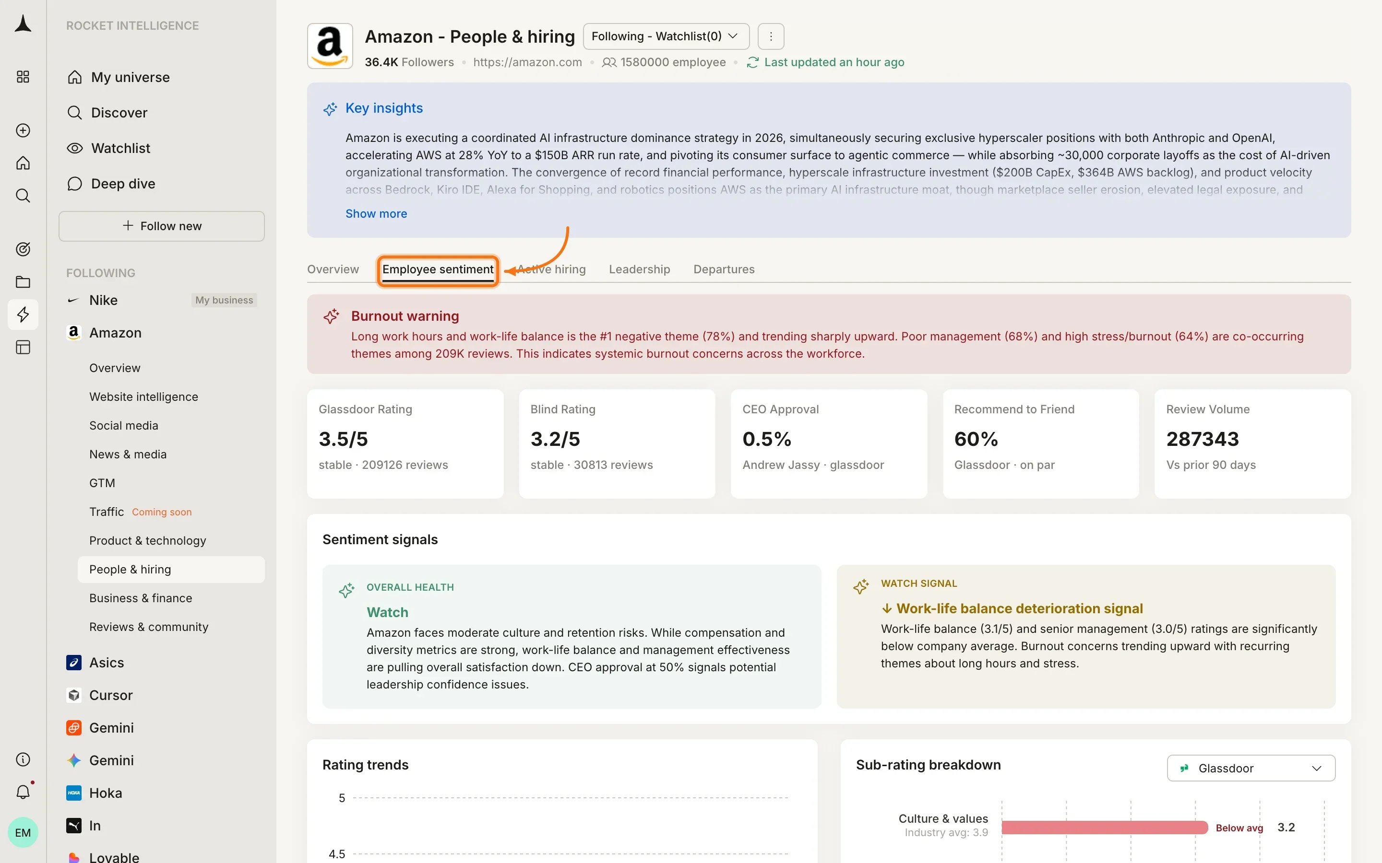Switch to the Active hiring tab
The width and height of the screenshot is (1382, 863).
551,269
